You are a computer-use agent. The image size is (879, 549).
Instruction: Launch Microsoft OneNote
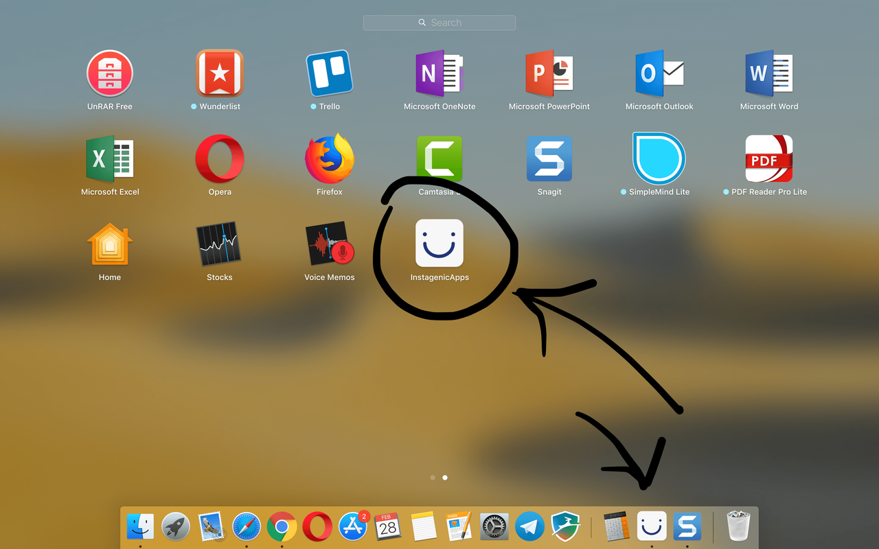[439, 73]
